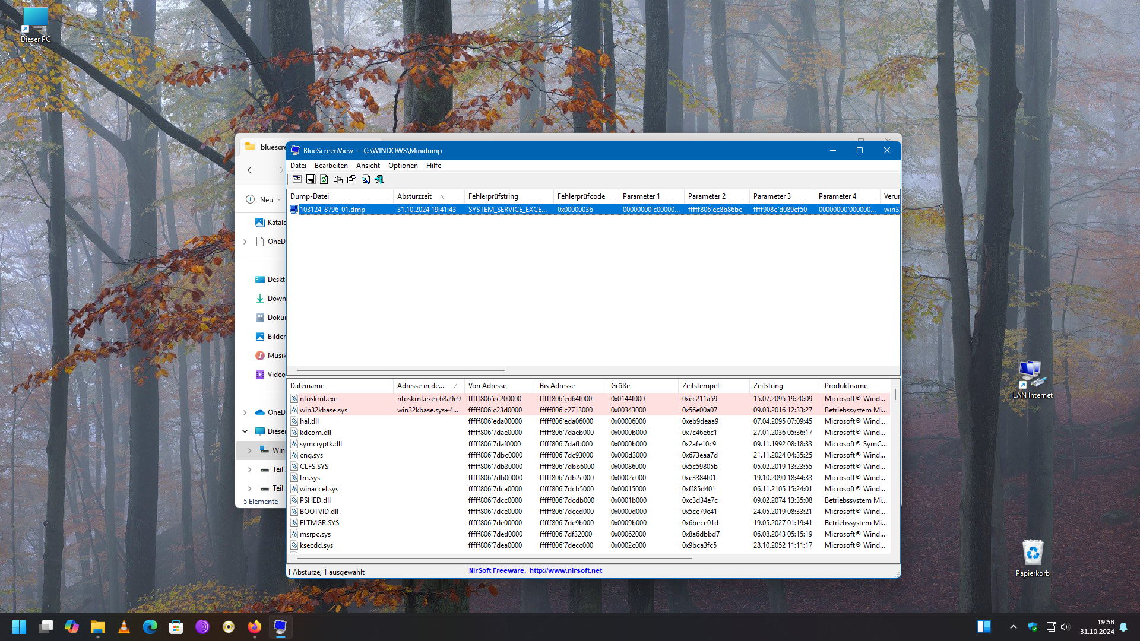Screen dimensions: 1140x641
Task: Click the Exit door toolbar icon
Action: 379,179
